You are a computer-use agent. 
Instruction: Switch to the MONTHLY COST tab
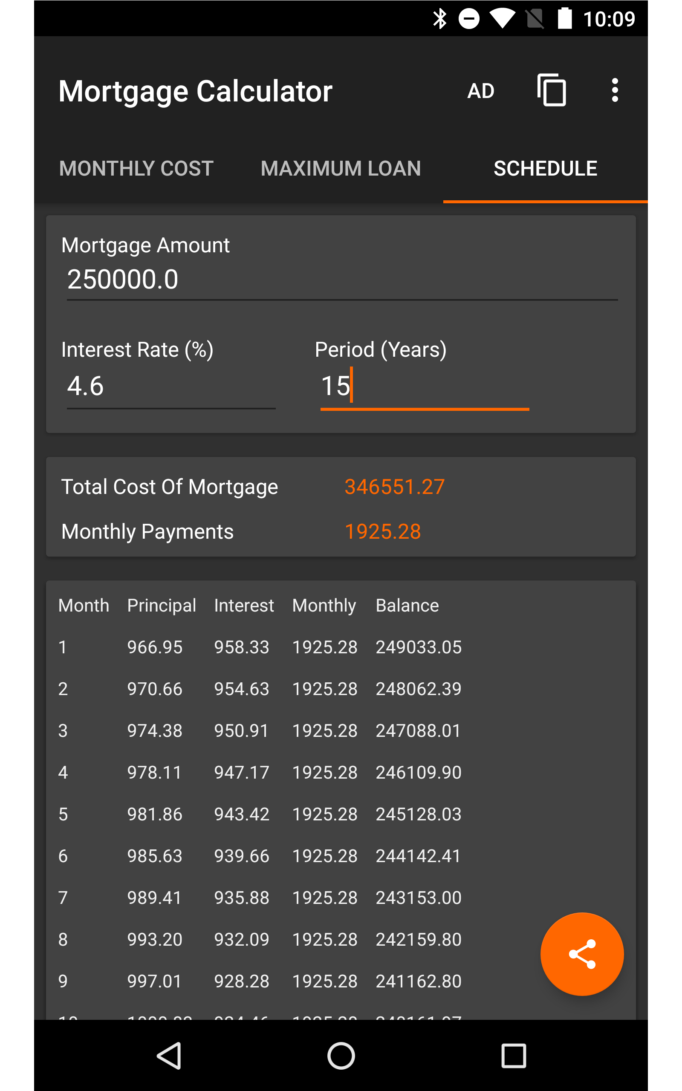pyautogui.click(x=136, y=168)
